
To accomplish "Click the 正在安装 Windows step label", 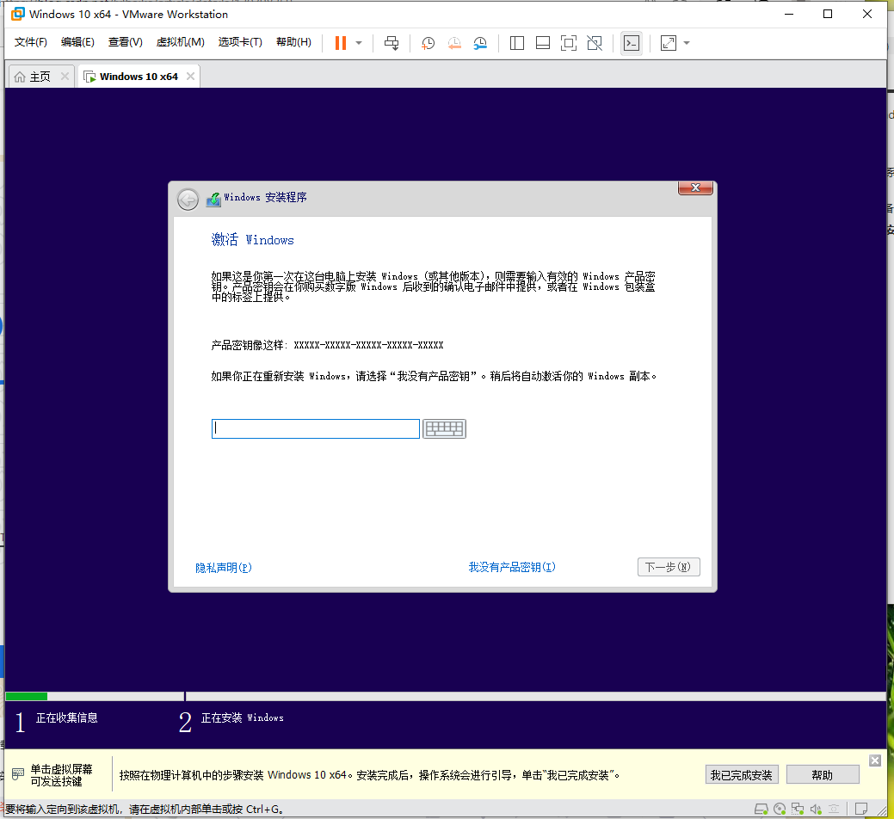I will [243, 717].
